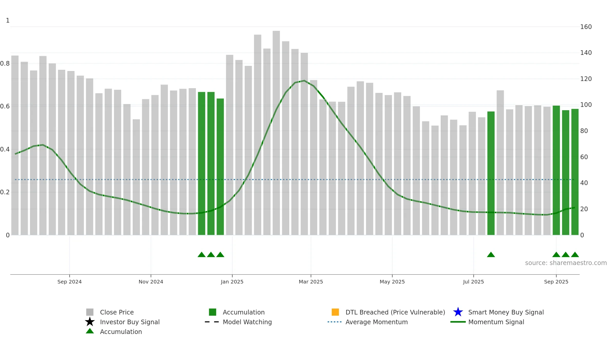Image resolution: width=616 pixels, height=346 pixels.
Task: Click the lone July 2025 accumulation triangle marker
Action: click(491, 255)
